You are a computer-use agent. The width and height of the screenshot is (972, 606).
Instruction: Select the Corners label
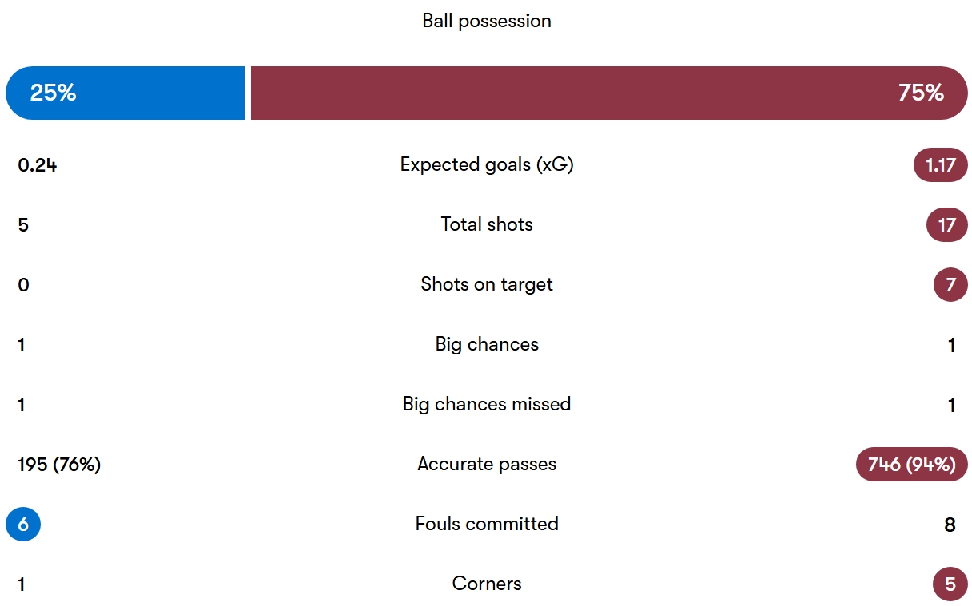pos(487,584)
